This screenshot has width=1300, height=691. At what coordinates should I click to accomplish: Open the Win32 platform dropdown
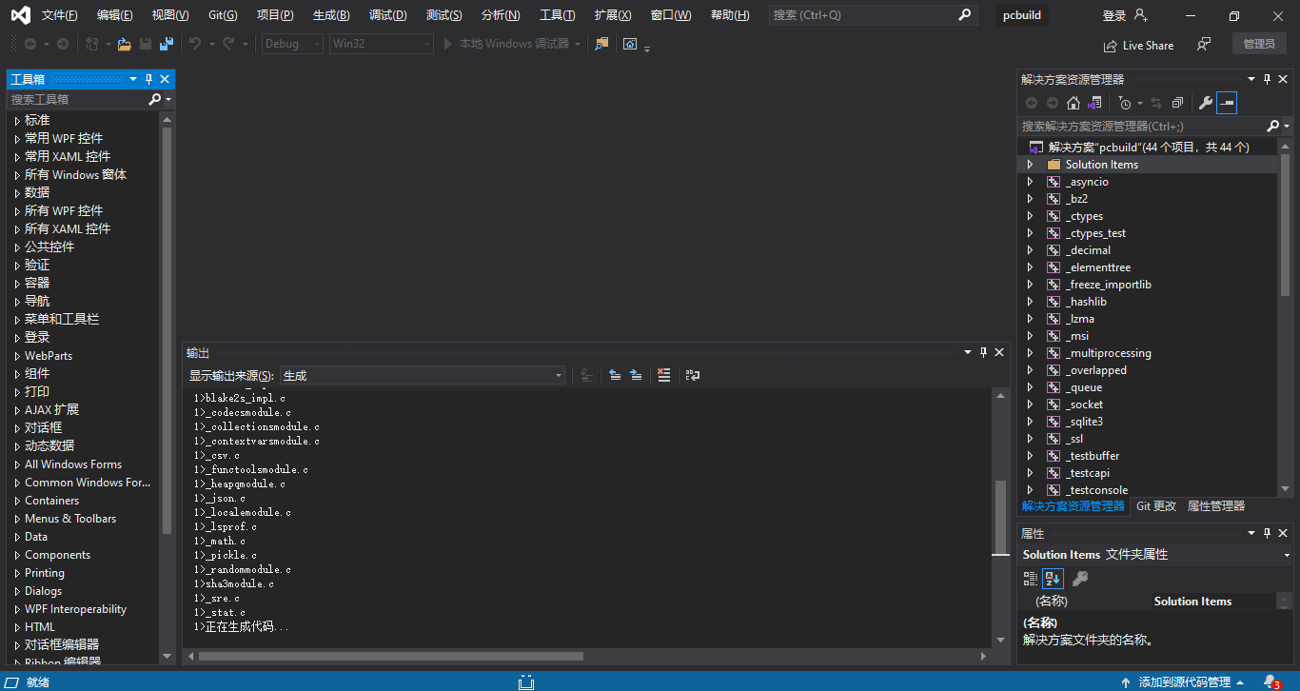click(x=425, y=43)
